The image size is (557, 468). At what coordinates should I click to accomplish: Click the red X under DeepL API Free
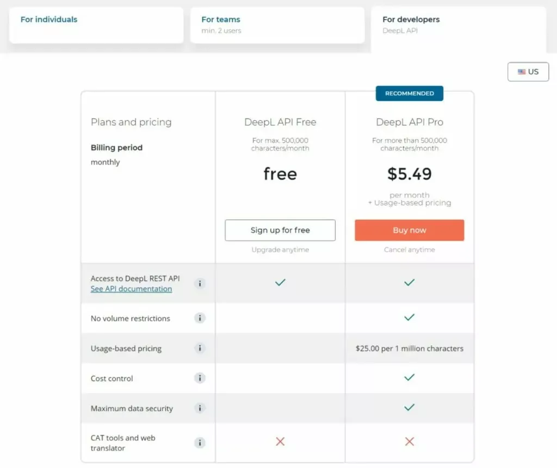point(280,442)
